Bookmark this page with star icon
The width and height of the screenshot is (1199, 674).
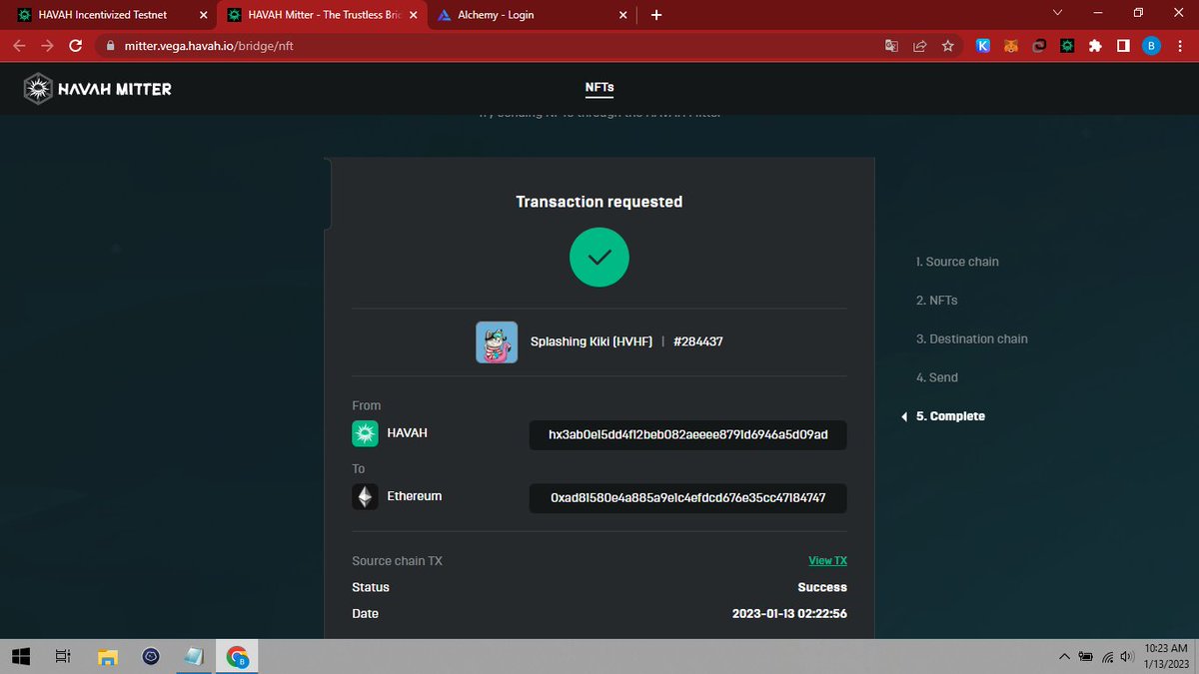[948, 46]
